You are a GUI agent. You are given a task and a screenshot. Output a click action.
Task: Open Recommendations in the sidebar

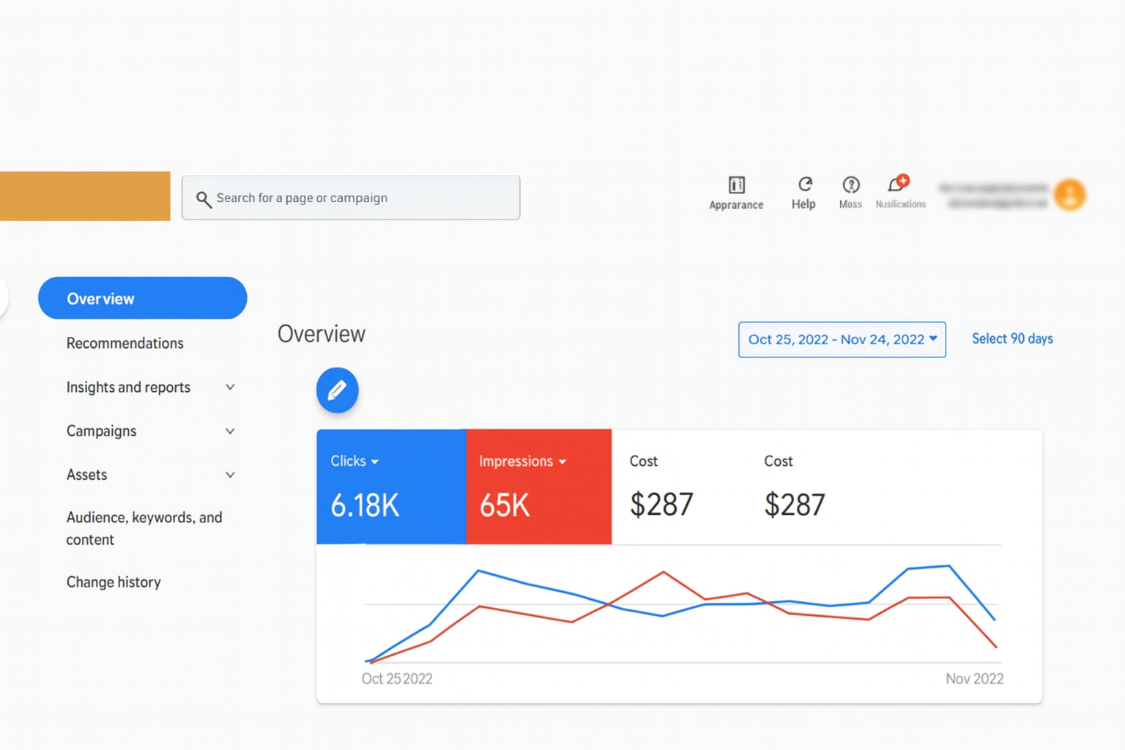click(x=125, y=344)
